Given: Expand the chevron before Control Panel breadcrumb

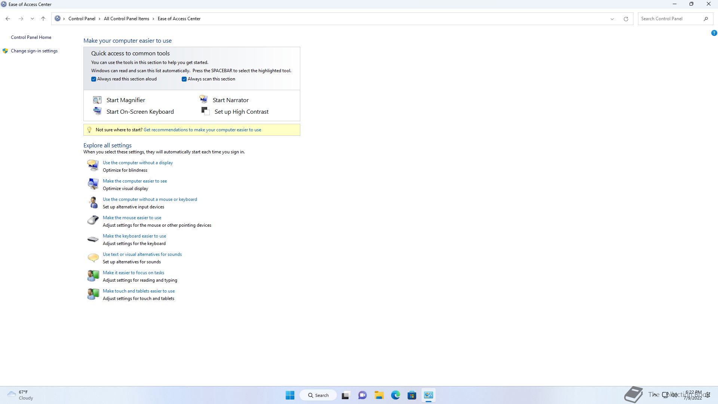Looking at the screenshot, I should tap(64, 19).
